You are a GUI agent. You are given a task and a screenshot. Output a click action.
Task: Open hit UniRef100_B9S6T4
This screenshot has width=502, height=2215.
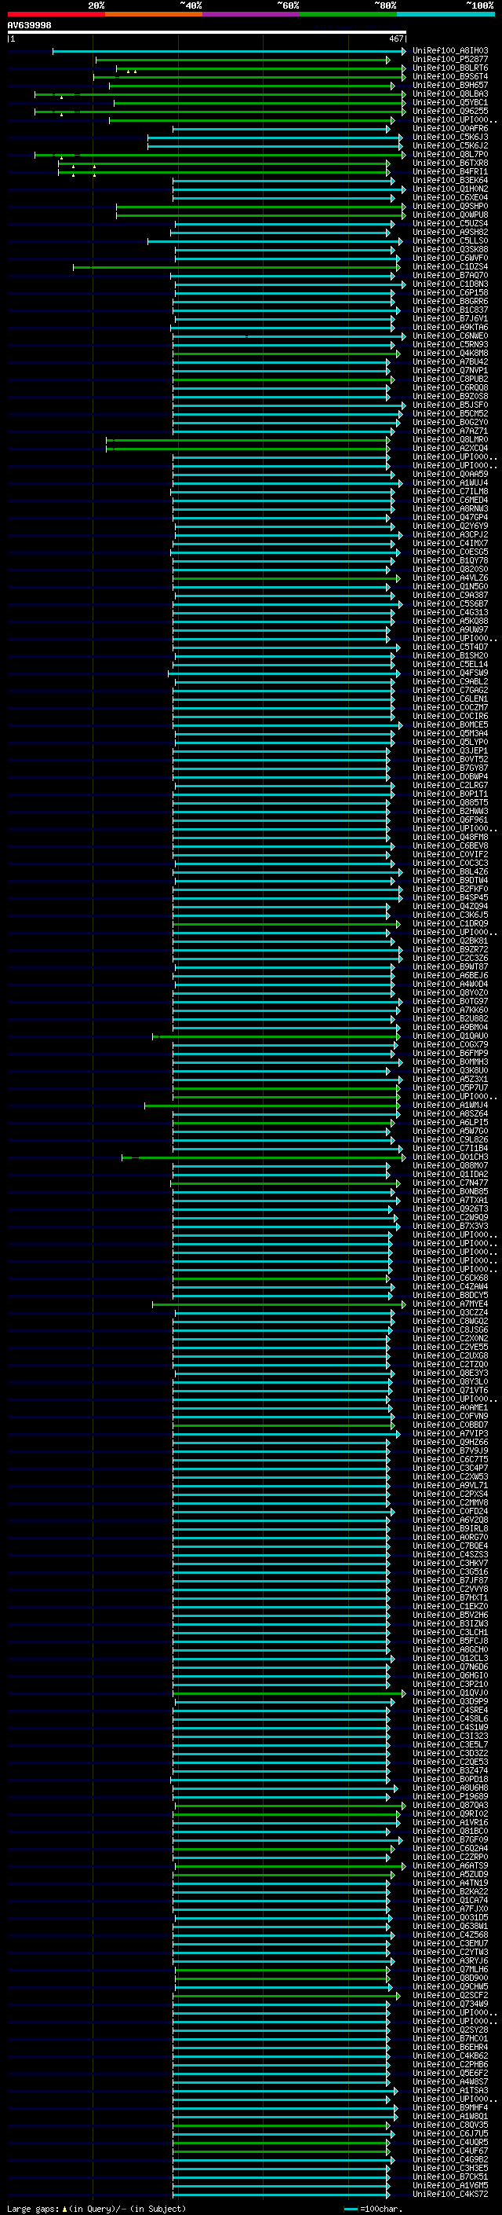(450, 76)
